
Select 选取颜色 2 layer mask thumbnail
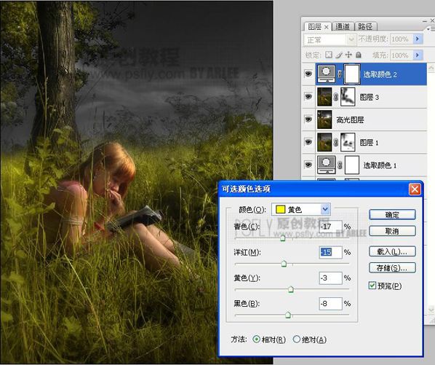point(352,74)
